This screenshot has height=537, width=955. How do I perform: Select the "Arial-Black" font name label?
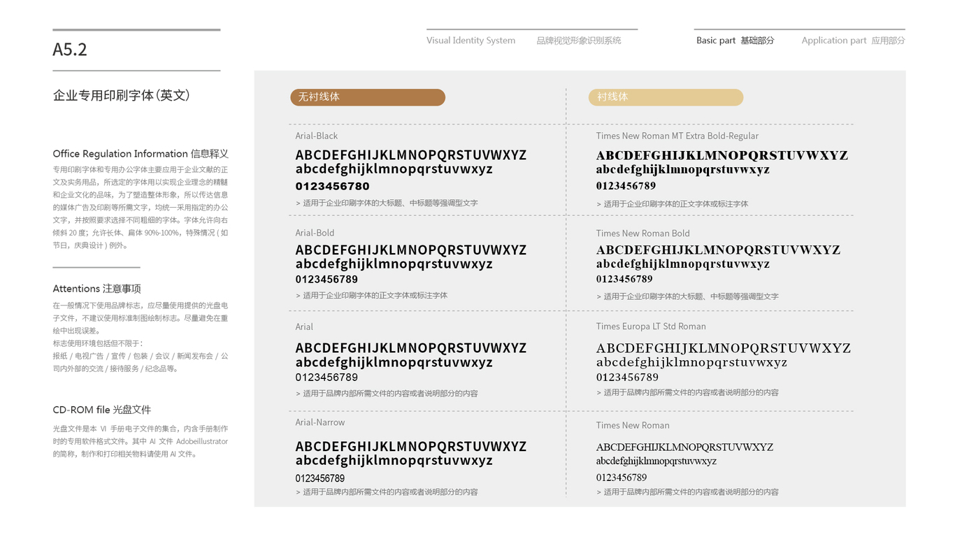coord(317,136)
